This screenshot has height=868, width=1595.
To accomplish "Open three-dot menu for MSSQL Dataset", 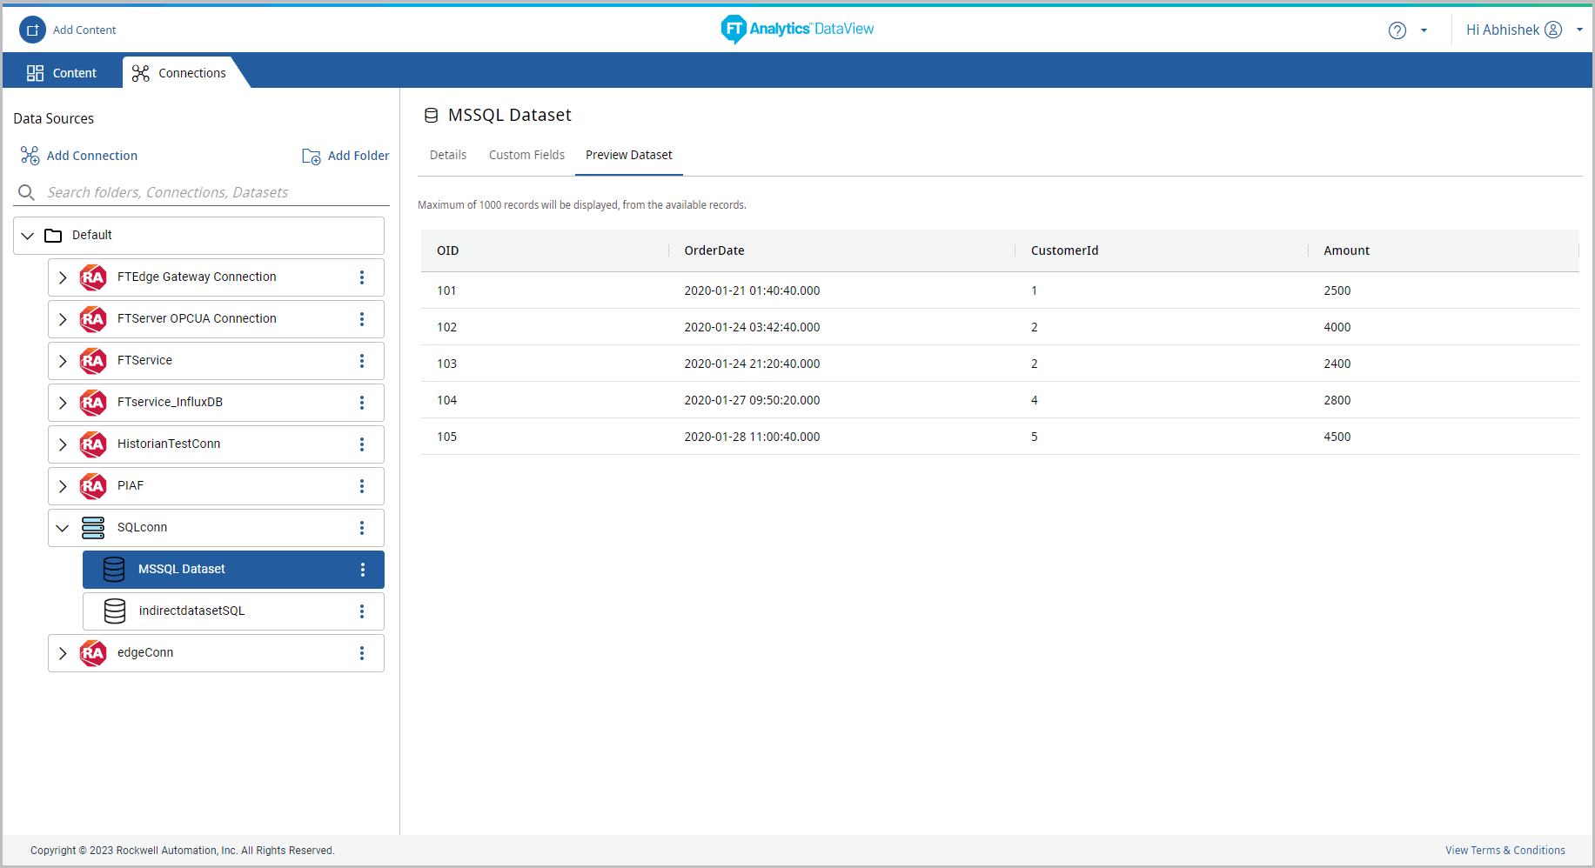I will (x=362, y=570).
